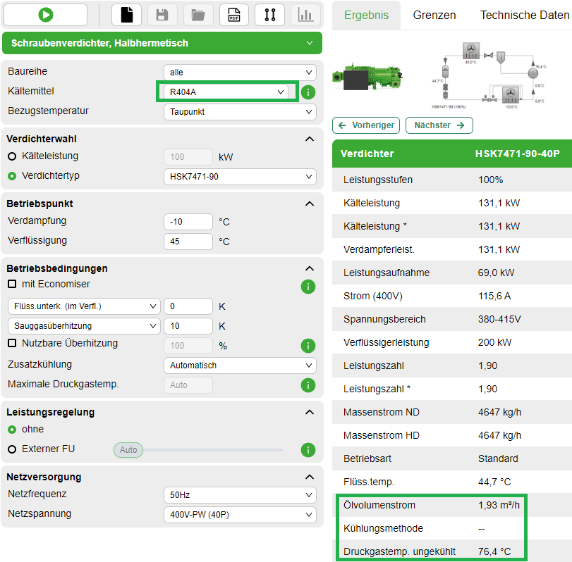
Task: Open the Technische Daten tab
Action: tap(523, 14)
